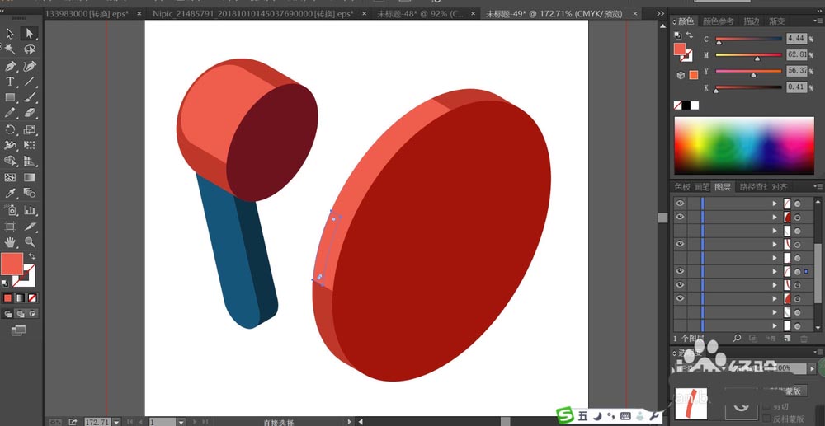Hide the second layer row's eye
Viewport: 825px width, 426px height.
681,217
